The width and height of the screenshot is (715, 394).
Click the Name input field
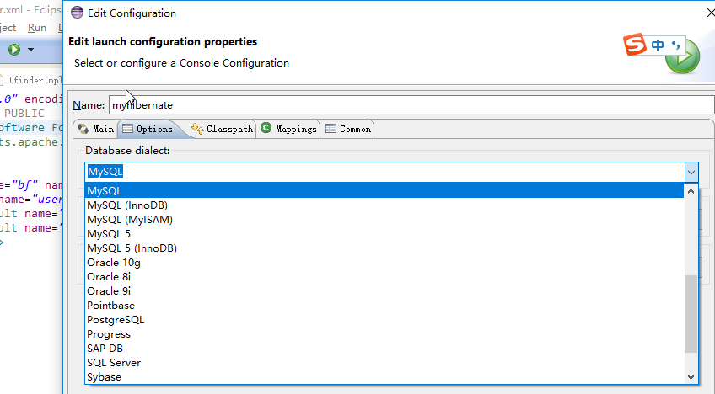tap(411, 105)
